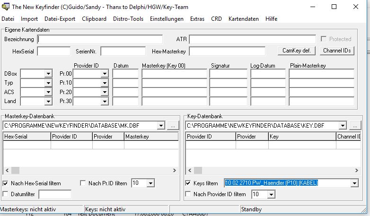Click the Bezeichnung text field
Viewport: 370px width, 216px height.
pyautogui.click(x=100, y=39)
